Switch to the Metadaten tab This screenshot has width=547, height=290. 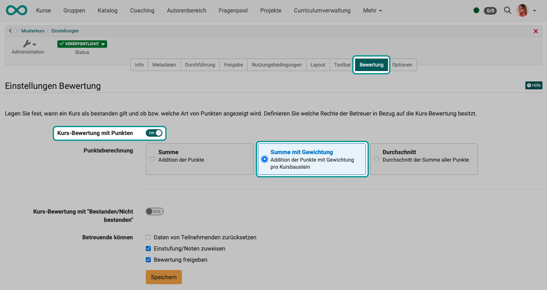pyautogui.click(x=164, y=64)
